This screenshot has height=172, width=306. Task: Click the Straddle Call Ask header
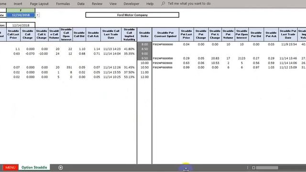[x=93, y=34]
